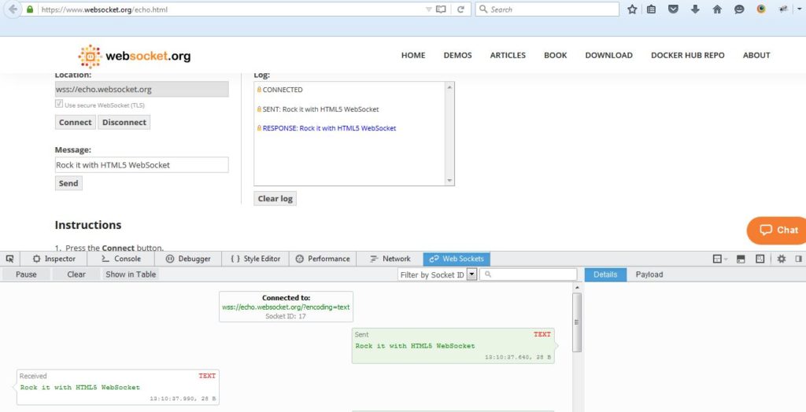Click the colorful round extension icon
This screenshot has height=412, width=806.
click(x=761, y=9)
